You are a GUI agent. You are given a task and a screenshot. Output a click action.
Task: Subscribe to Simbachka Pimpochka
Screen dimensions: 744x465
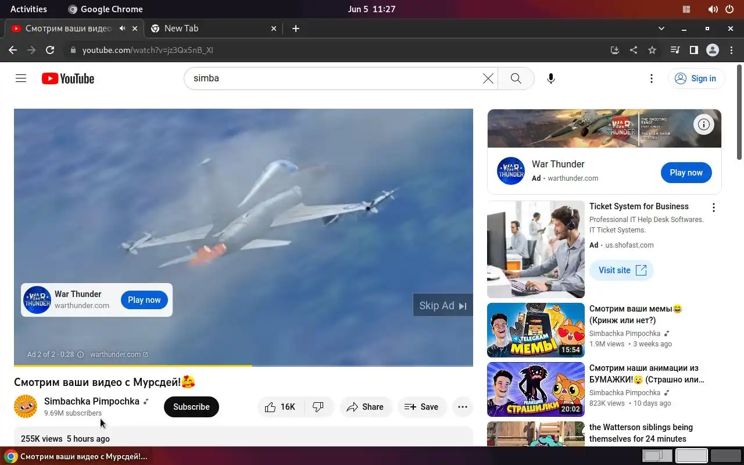191,407
